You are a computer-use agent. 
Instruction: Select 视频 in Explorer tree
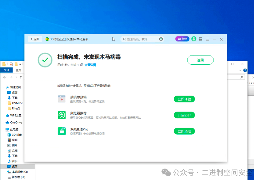click(x=13, y=140)
